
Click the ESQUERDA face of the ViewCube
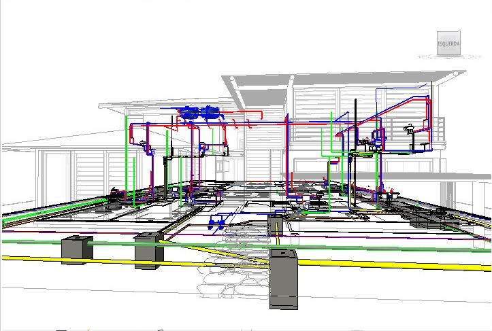(448, 43)
